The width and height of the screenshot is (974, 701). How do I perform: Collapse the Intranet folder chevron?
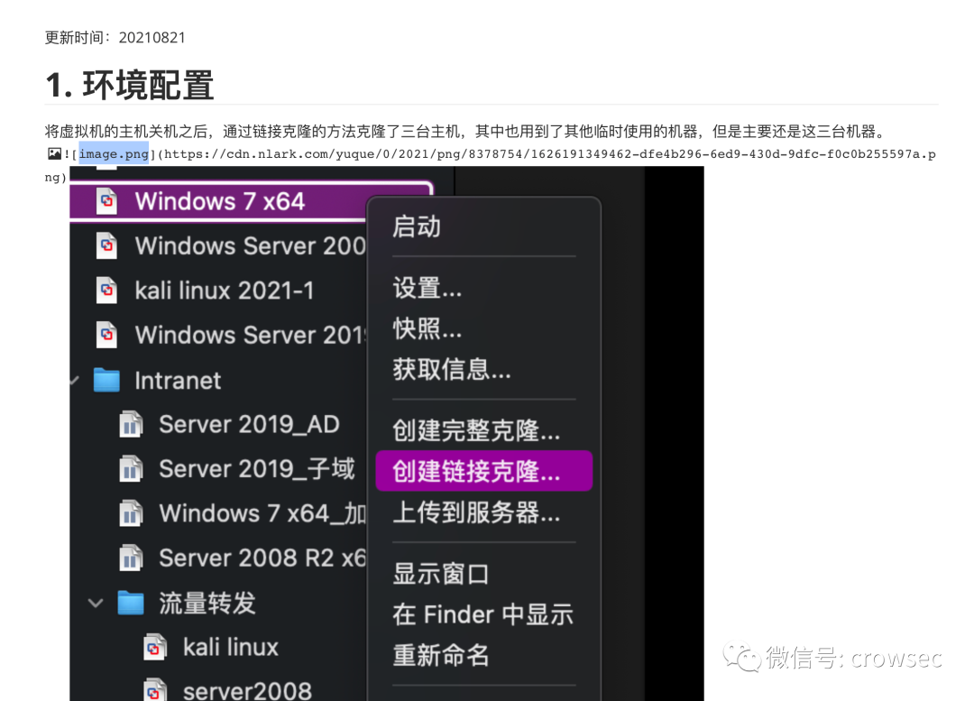click(75, 381)
